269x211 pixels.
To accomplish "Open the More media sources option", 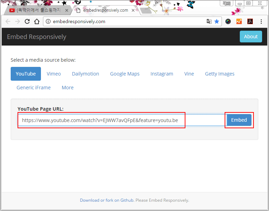I will tap(67, 88).
